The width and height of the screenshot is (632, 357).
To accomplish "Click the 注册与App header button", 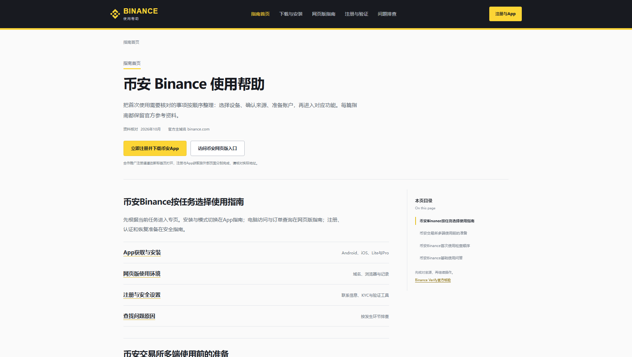I will pos(505,14).
